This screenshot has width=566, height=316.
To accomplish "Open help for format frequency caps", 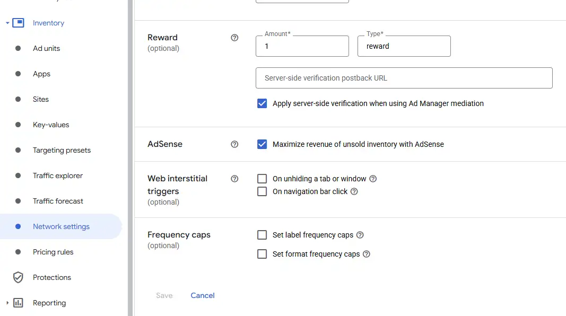I will pyautogui.click(x=367, y=254).
